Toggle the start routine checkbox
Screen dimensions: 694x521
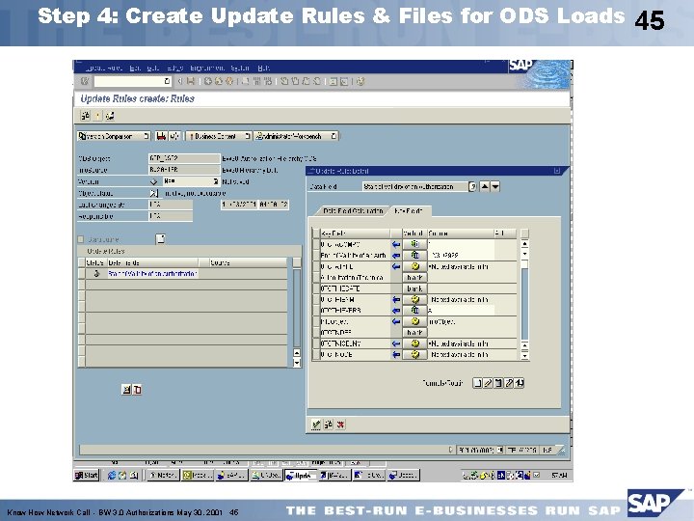(81, 239)
